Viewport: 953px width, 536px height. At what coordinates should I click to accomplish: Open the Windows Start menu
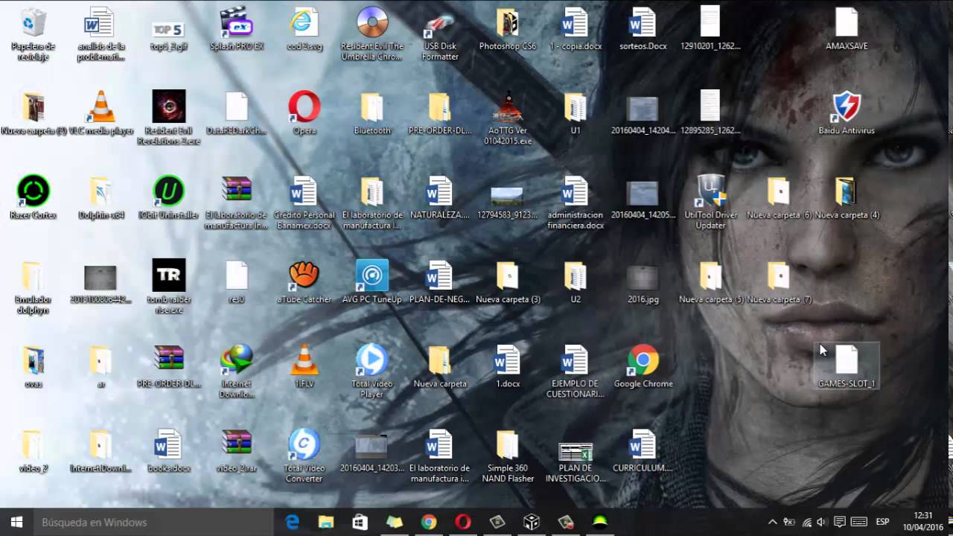(x=16, y=522)
